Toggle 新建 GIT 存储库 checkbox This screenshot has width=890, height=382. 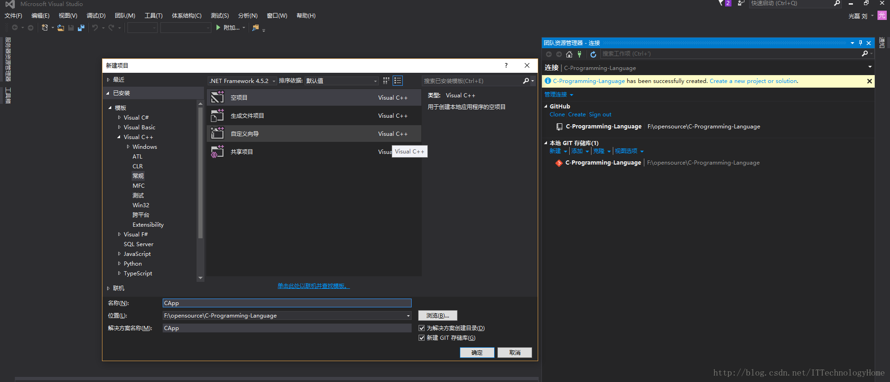(x=421, y=338)
